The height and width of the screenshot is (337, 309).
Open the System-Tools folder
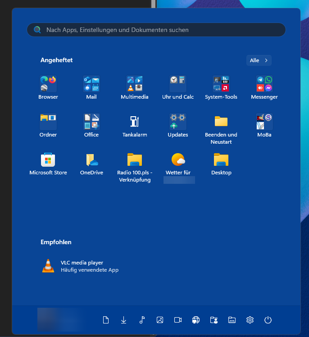[221, 84]
